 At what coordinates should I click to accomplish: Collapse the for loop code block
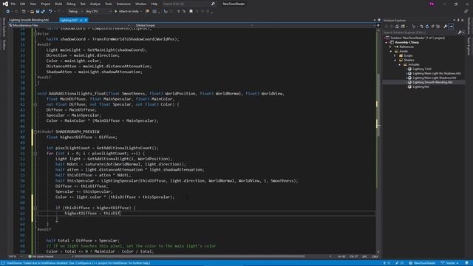(x=35, y=154)
